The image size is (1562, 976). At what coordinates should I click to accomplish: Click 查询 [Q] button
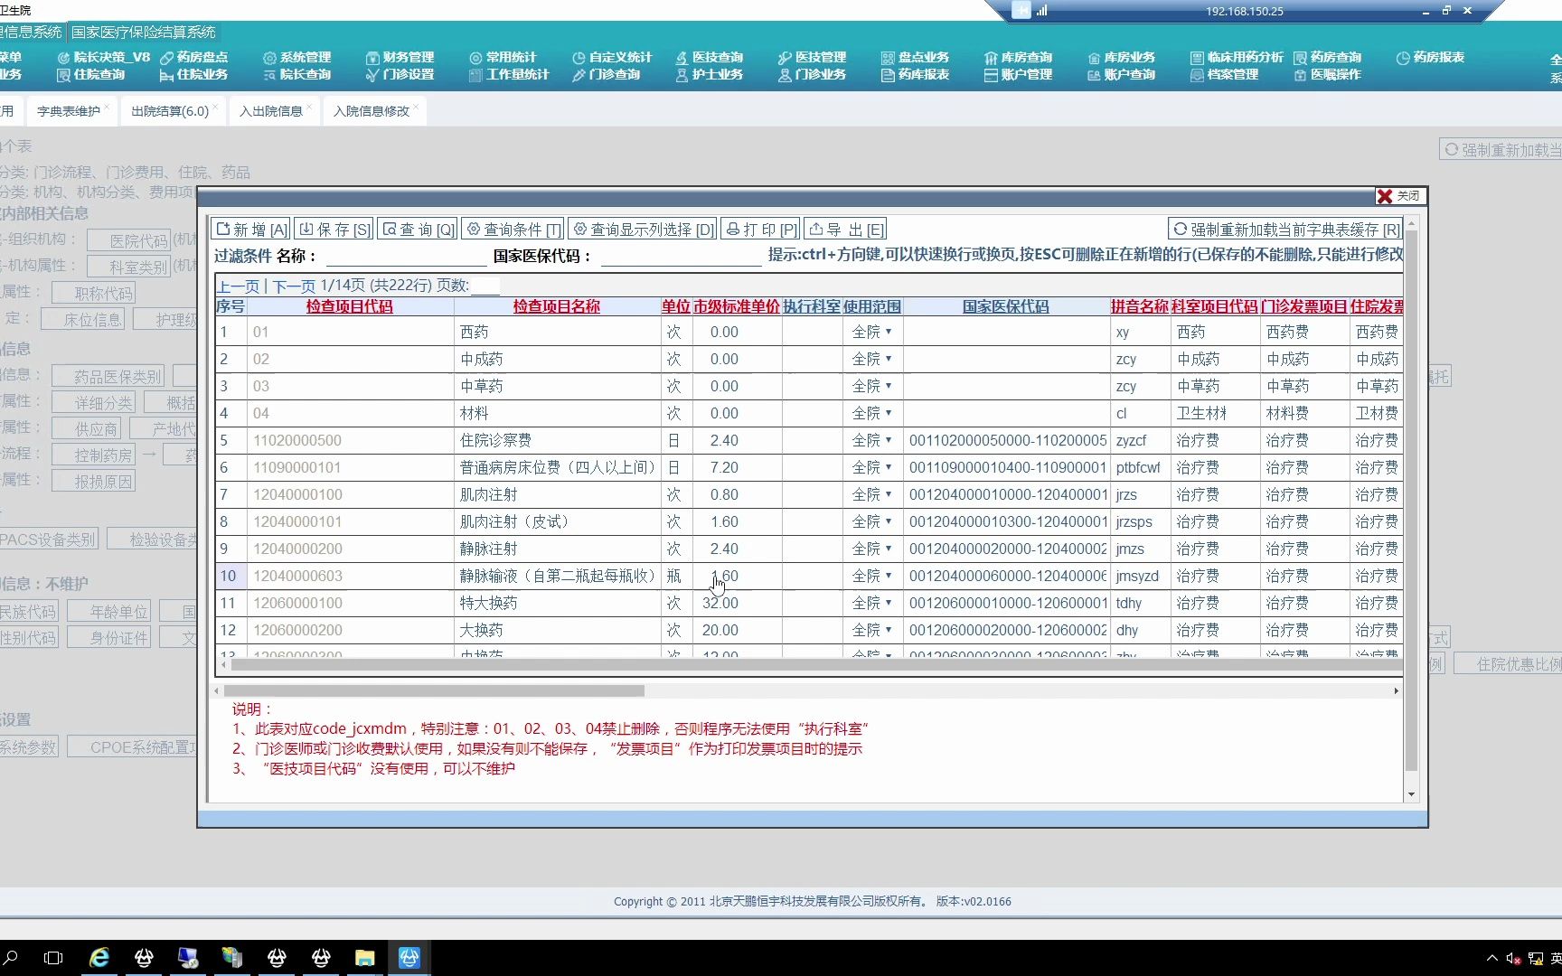tap(418, 230)
